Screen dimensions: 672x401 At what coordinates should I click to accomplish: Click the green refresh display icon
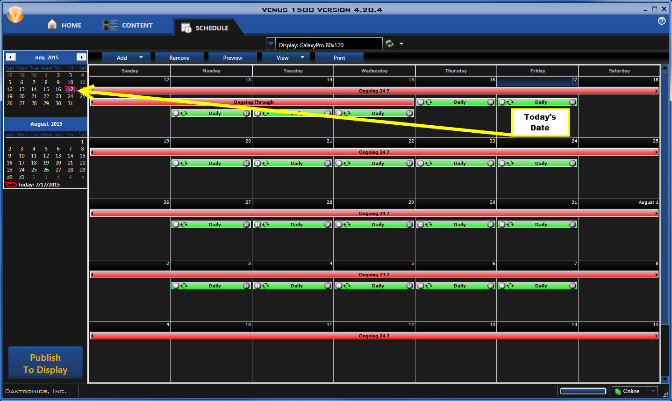click(x=389, y=44)
